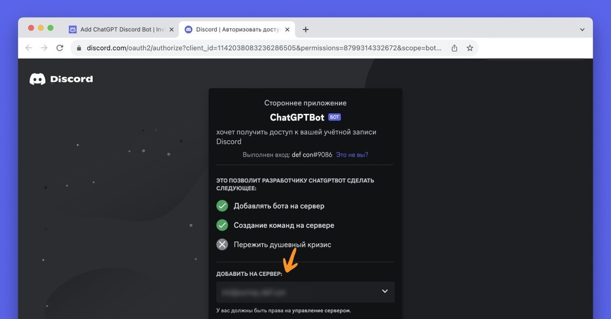
Task: Click the dropdown chevron for server selection
Action: (x=384, y=292)
